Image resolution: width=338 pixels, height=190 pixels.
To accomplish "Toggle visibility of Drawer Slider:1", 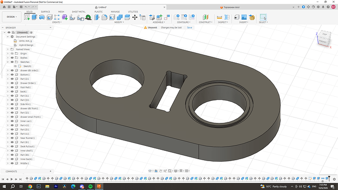I will click(12, 83).
